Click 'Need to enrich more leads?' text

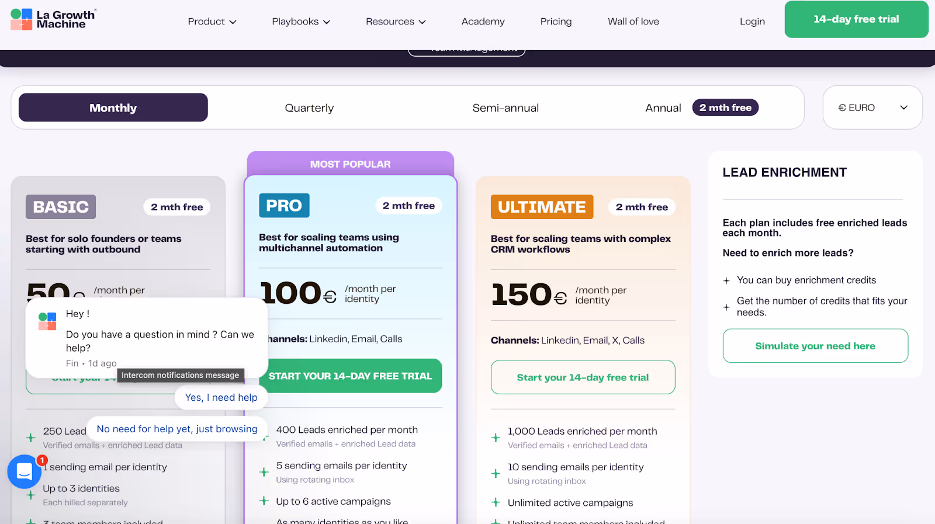click(x=788, y=253)
